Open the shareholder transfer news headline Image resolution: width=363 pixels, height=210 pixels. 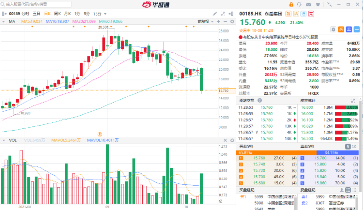click(x=280, y=37)
